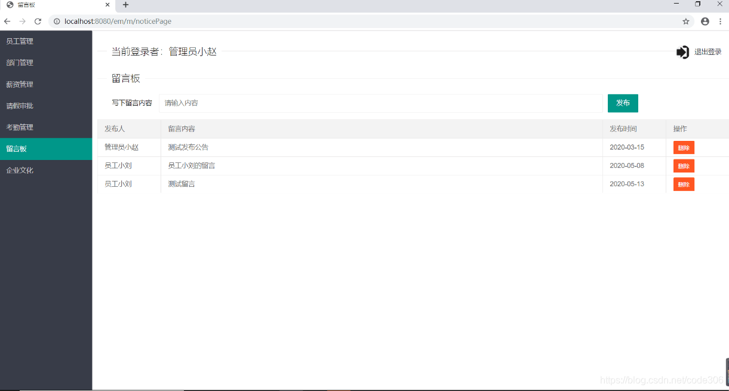This screenshot has height=391, width=729.
Task: Open a new browser tab
Action: [x=125, y=5]
